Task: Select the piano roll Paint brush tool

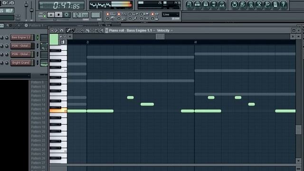Action: (73, 30)
